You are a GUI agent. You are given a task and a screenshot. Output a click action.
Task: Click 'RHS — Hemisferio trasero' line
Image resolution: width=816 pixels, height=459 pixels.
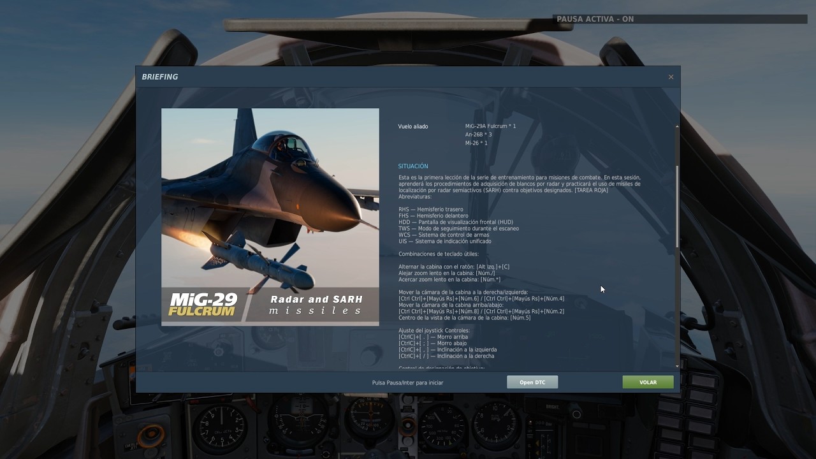click(x=431, y=209)
